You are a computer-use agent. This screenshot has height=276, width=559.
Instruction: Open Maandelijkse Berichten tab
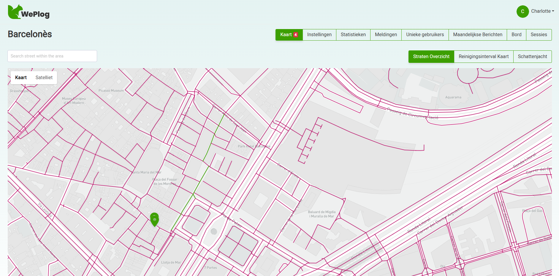pos(477,35)
